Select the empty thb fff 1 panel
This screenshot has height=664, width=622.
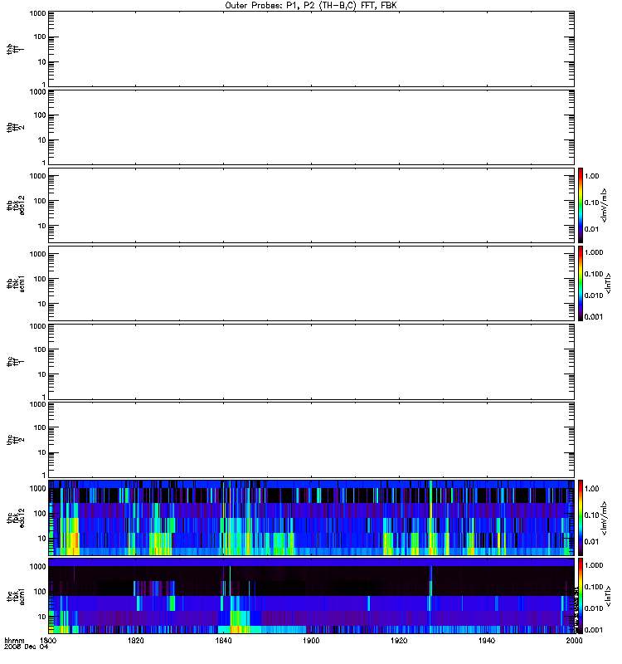[x=311, y=49]
